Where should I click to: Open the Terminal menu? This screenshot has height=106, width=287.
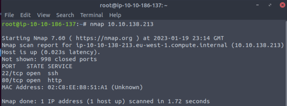pos(91,15)
